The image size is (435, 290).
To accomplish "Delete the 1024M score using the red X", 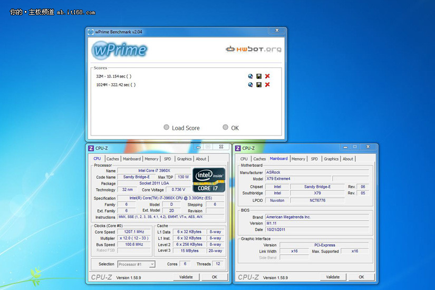I will [x=267, y=85].
